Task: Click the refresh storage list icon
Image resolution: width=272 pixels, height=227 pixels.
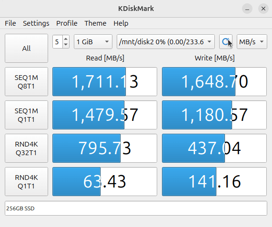Action: tap(225, 41)
